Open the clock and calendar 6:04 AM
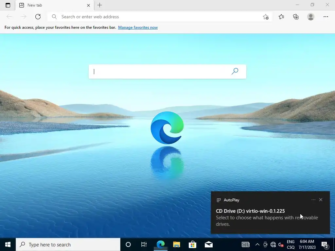Screen dimensions: 335x251 tap(307, 244)
